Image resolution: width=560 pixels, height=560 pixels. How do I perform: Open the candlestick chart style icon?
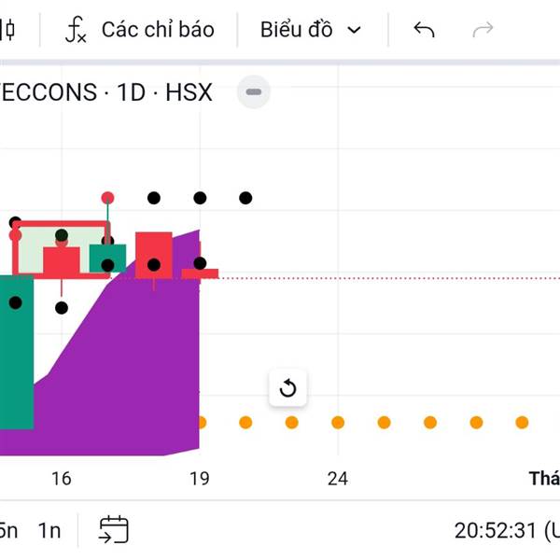pyautogui.click(x=7, y=30)
